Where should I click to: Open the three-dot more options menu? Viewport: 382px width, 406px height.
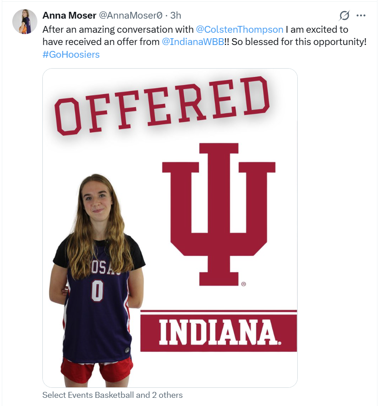pos(361,15)
